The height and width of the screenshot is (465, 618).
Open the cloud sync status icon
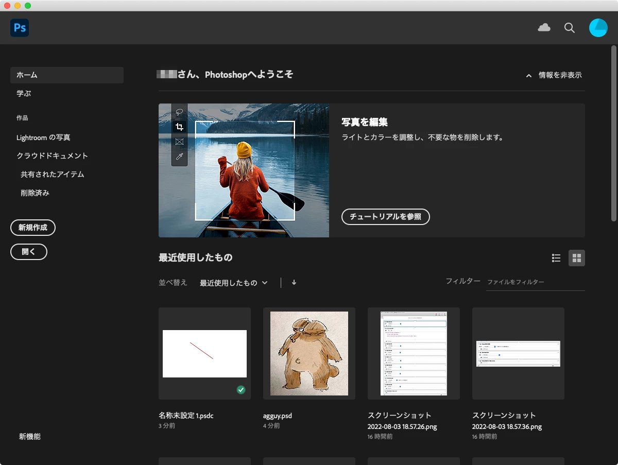point(544,28)
